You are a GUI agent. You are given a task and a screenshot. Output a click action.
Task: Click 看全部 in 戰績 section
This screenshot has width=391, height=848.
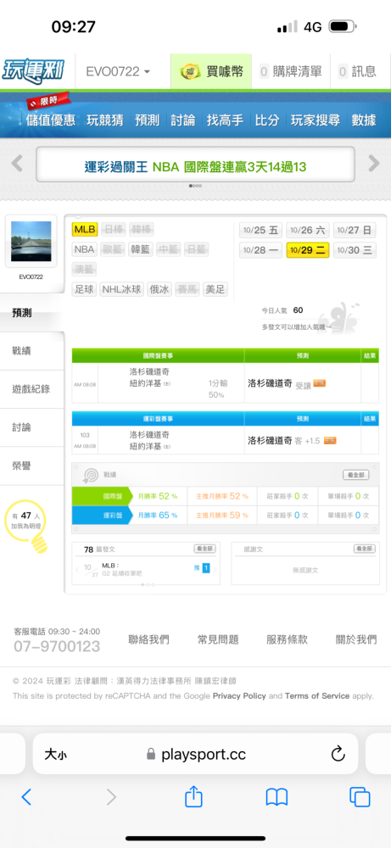(356, 475)
